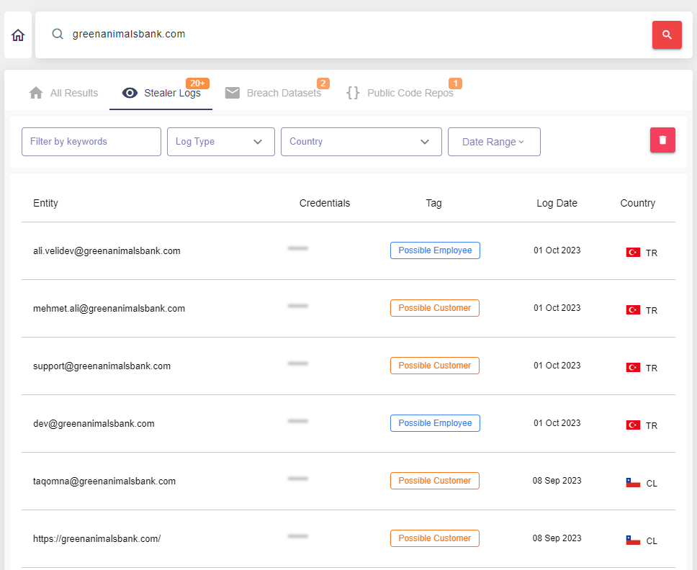697x570 pixels.
Task: Click the Entity column header
Action: 45,203
